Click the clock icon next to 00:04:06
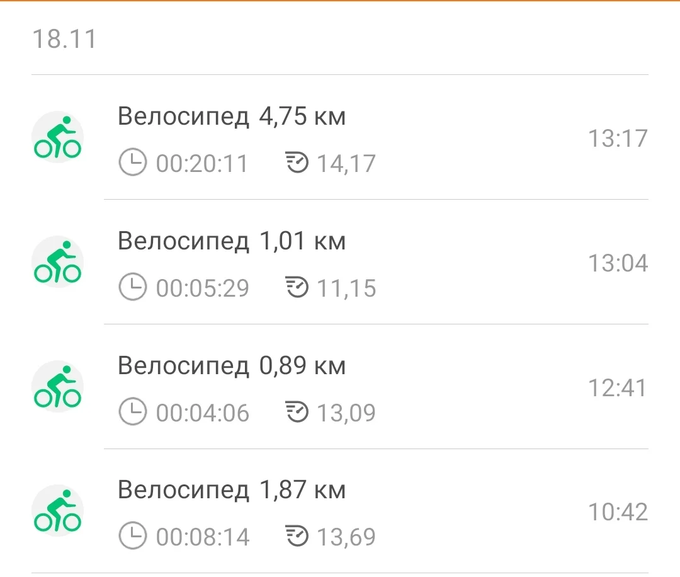Screen dimensions: 680x577 [132, 413]
